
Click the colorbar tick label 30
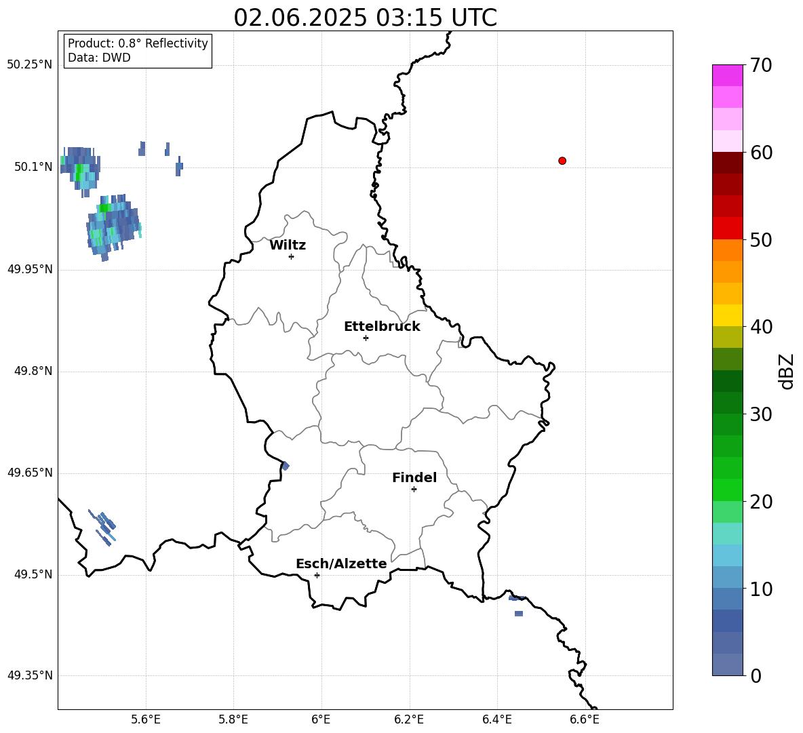(x=761, y=414)
